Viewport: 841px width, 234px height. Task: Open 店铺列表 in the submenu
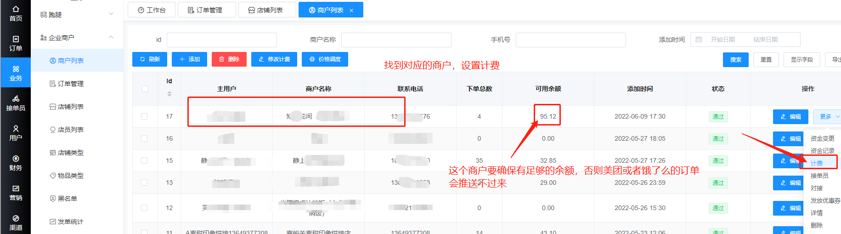(x=77, y=107)
